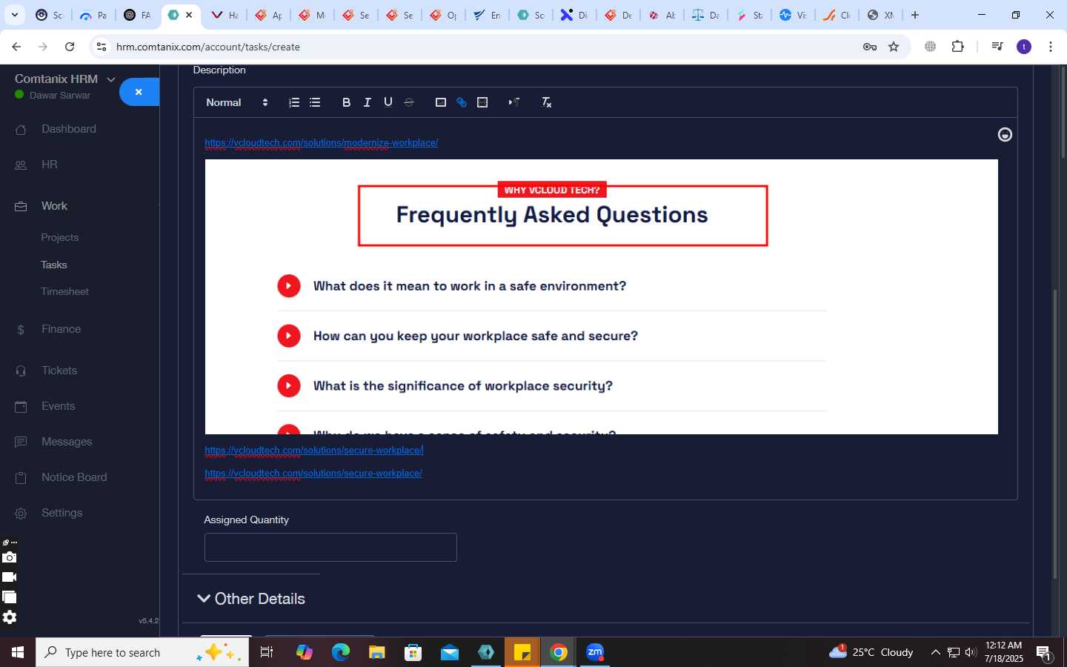
Task: Open Timesheet in the Work submenu
Action: click(x=65, y=291)
